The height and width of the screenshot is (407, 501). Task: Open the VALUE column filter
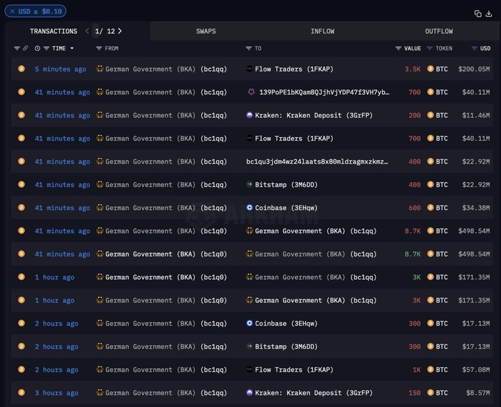pos(398,48)
